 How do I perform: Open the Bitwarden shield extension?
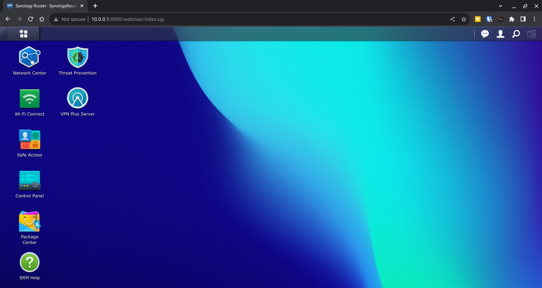(x=489, y=19)
